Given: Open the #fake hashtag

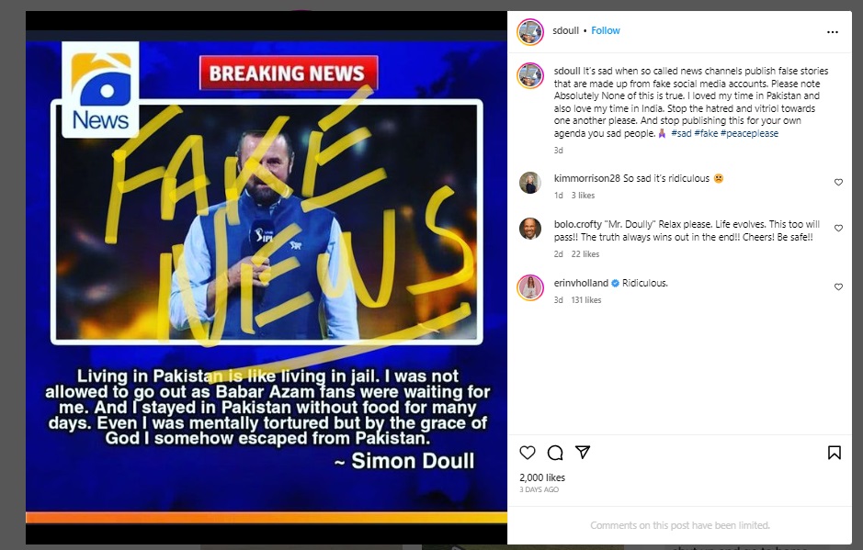Looking at the screenshot, I should 706,133.
